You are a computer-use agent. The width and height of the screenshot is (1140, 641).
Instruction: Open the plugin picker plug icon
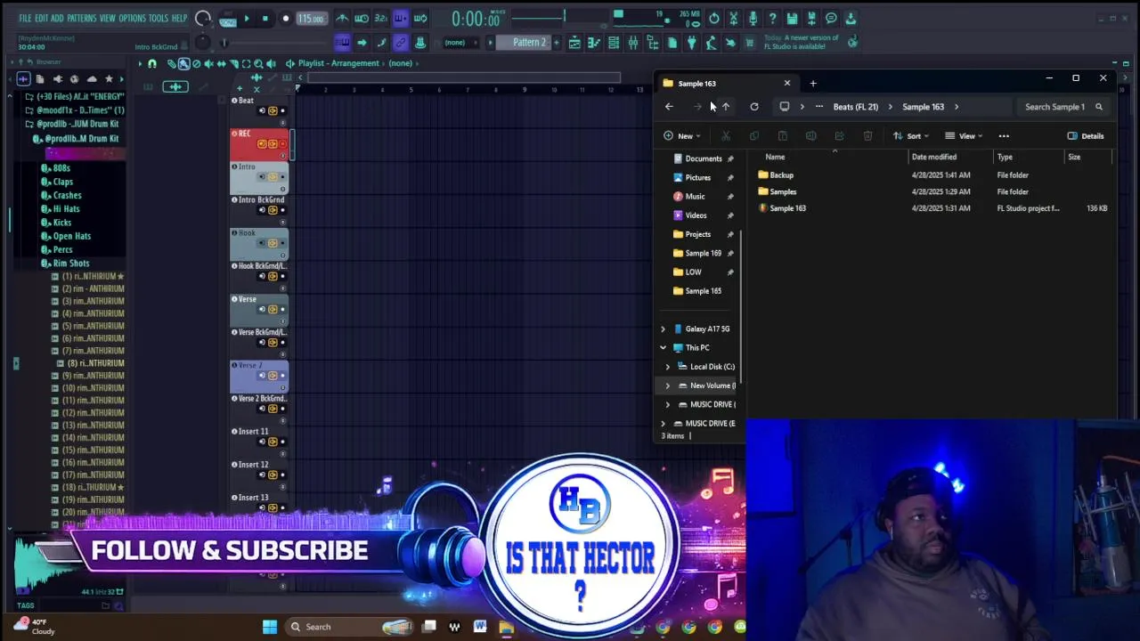[692, 43]
